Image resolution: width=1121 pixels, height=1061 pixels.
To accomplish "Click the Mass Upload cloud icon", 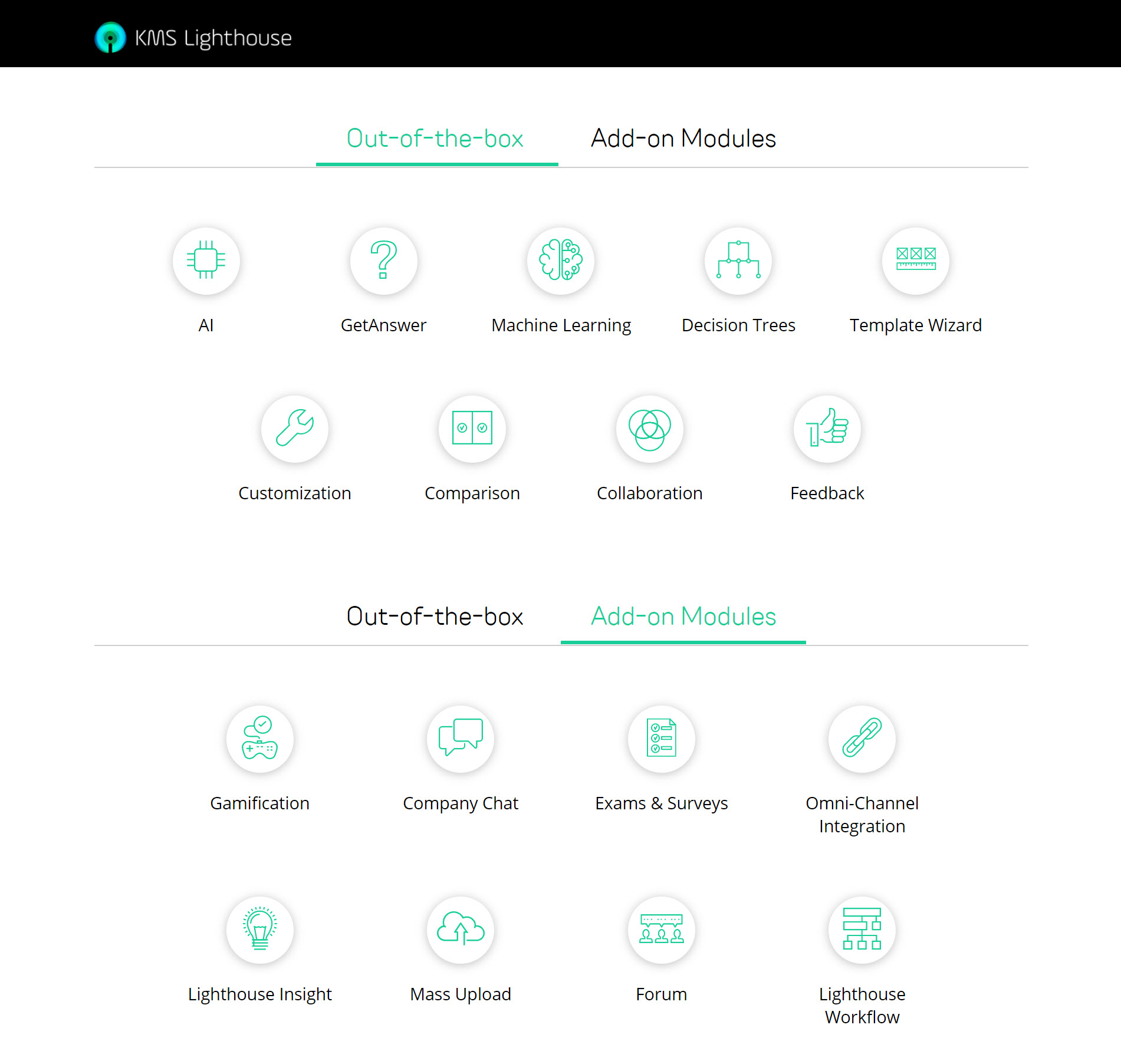I will pos(461,930).
